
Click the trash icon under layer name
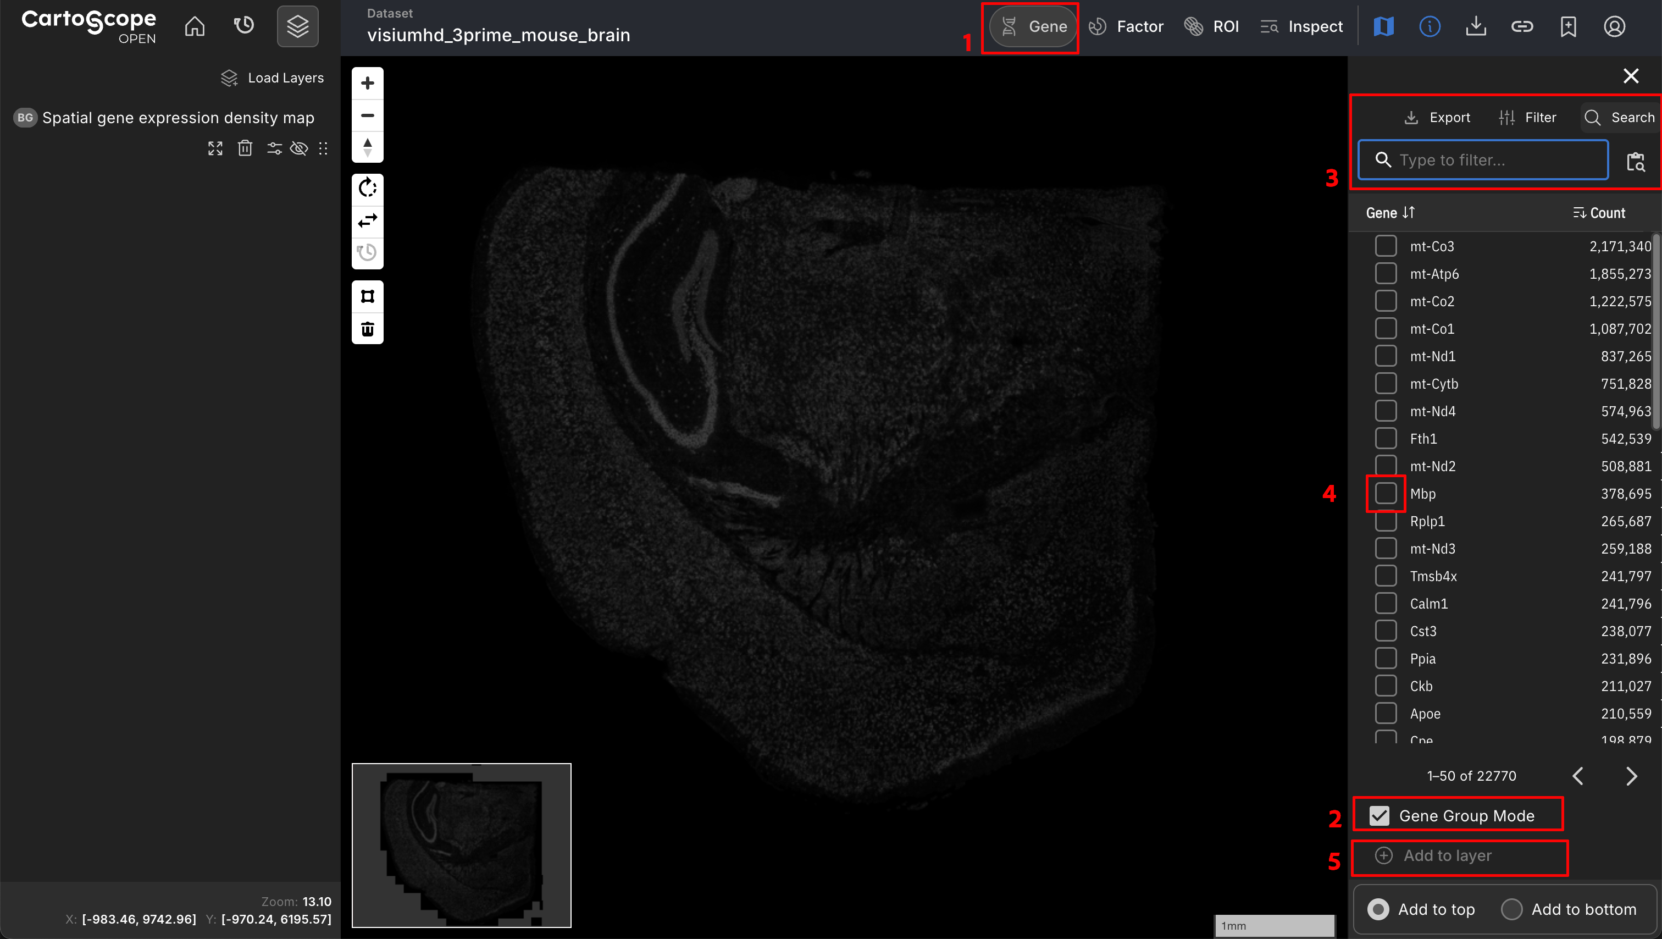245,148
